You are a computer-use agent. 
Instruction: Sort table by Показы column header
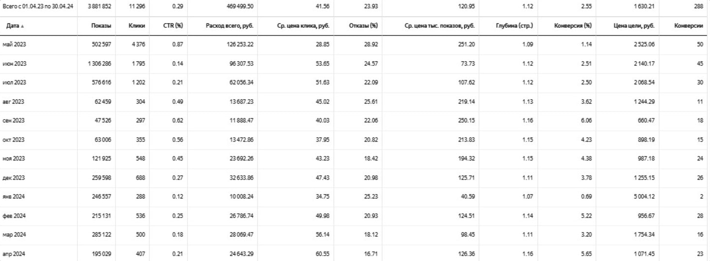pos(100,26)
